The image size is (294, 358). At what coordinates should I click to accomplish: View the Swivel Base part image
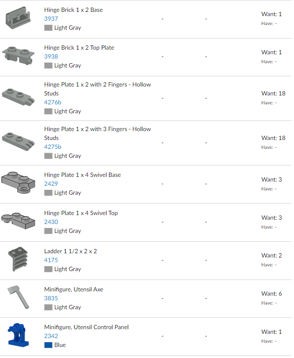click(18, 183)
